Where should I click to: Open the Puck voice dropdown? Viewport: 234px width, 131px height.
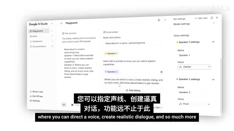pyautogui.click(x=194, y=104)
